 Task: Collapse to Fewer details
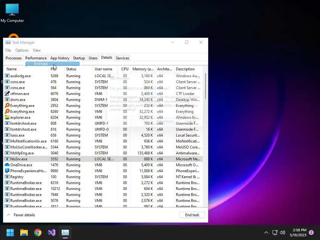[21, 215]
